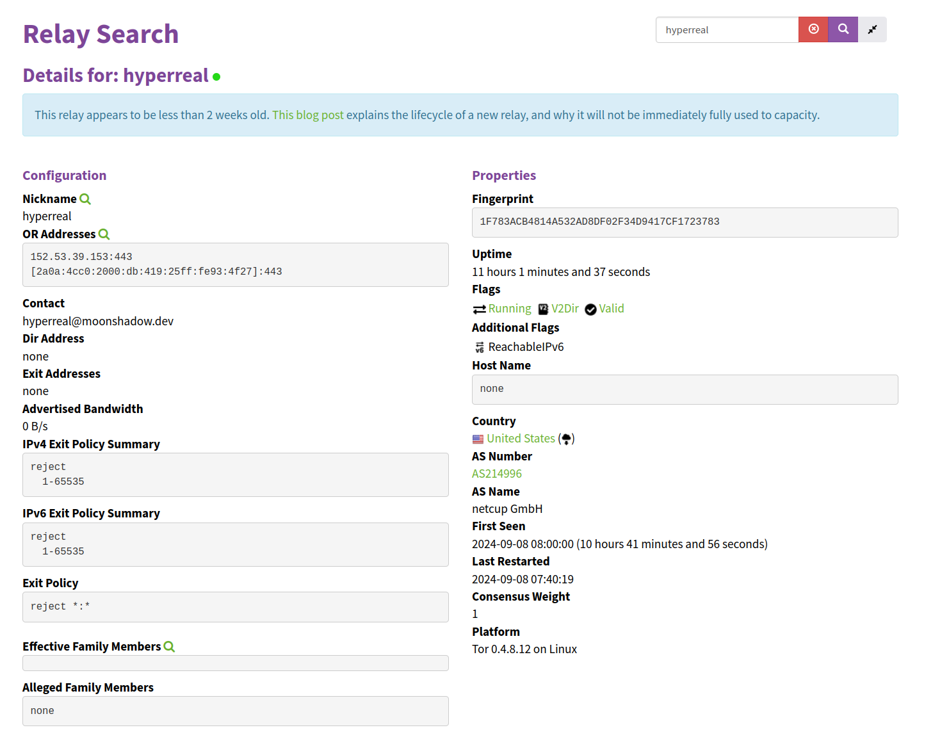Screen dimensions: 933x746
Task: Open the 'This blog post' link
Action: coord(307,115)
